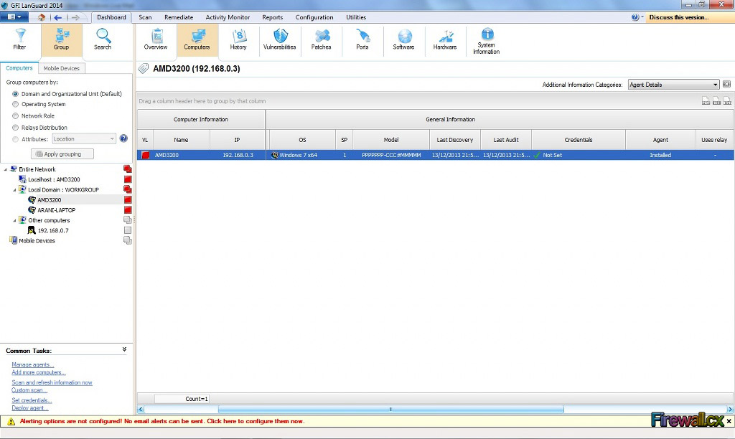Open the Hardware view
Viewport: 735px width, 439px height.
click(x=445, y=40)
